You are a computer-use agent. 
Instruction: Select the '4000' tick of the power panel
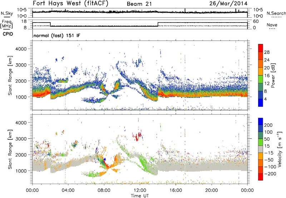pos(21,49)
